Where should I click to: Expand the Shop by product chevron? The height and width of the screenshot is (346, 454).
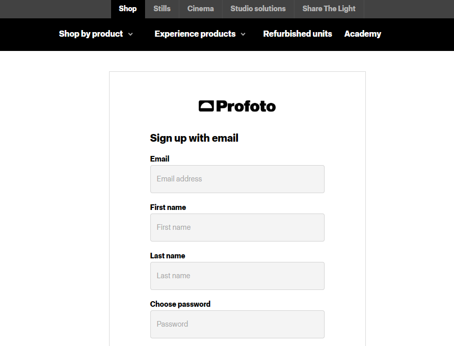pos(130,34)
